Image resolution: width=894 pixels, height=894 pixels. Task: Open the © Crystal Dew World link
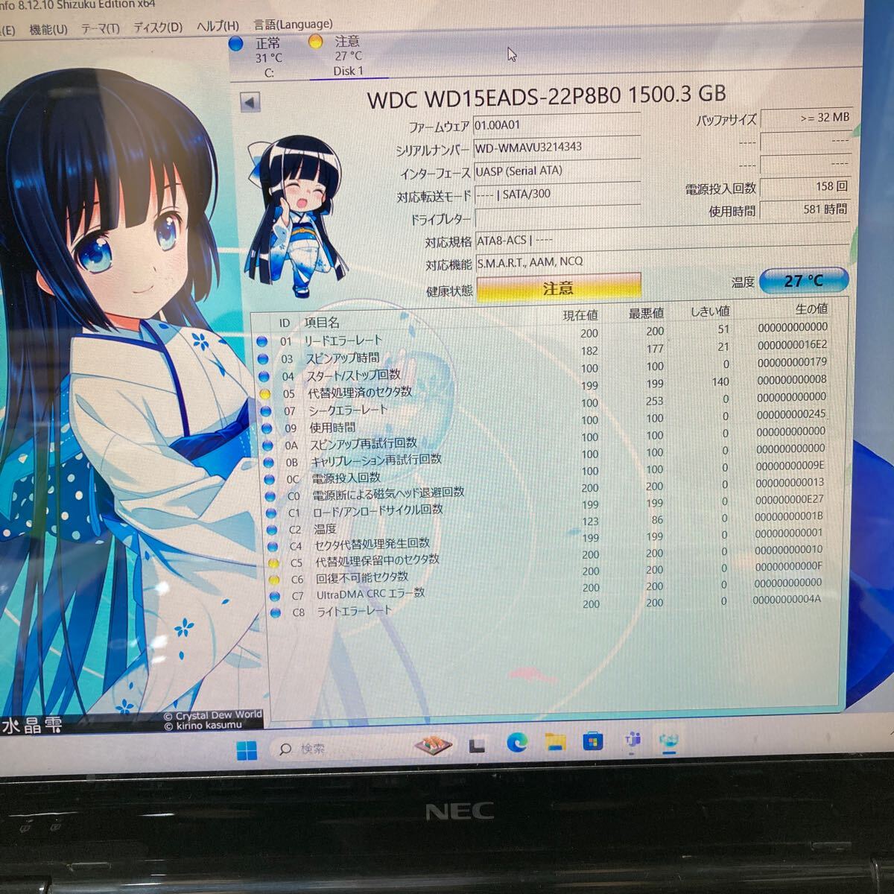point(212,715)
